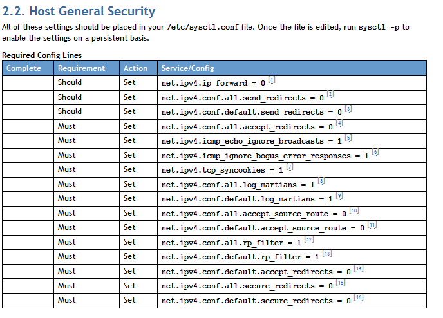Image resolution: width=443 pixels, height=318 pixels.
Task: Open footnote 1 next to net.ipv4.ip_forward
Action: pyautogui.click(x=272, y=80)
